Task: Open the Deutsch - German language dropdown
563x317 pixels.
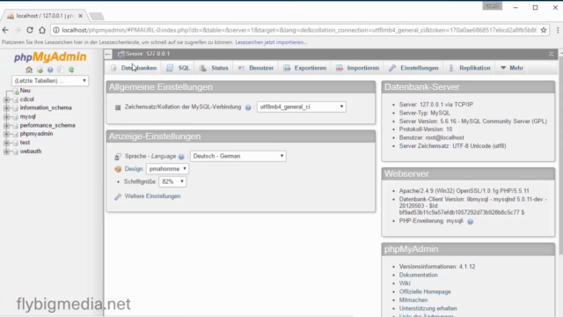Action: [x=238, y=156]
